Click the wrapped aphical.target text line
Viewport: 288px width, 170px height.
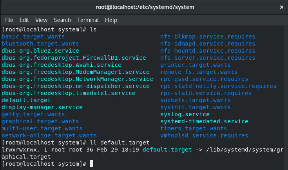click(x=26, y=157)
